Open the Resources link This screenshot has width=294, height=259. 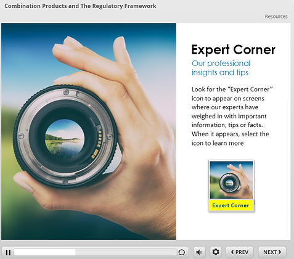tap(276, 17)
